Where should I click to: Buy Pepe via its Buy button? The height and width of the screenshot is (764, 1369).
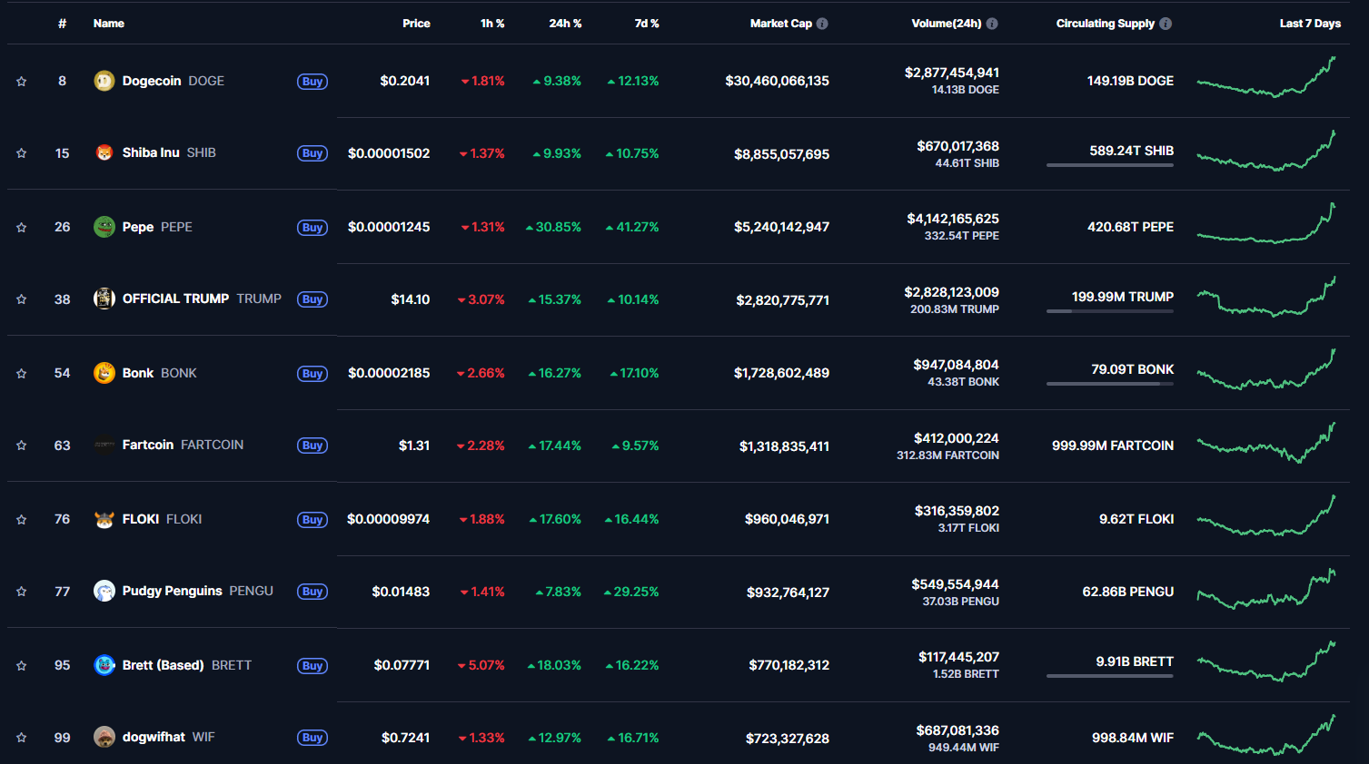click(x=312, y=228)
